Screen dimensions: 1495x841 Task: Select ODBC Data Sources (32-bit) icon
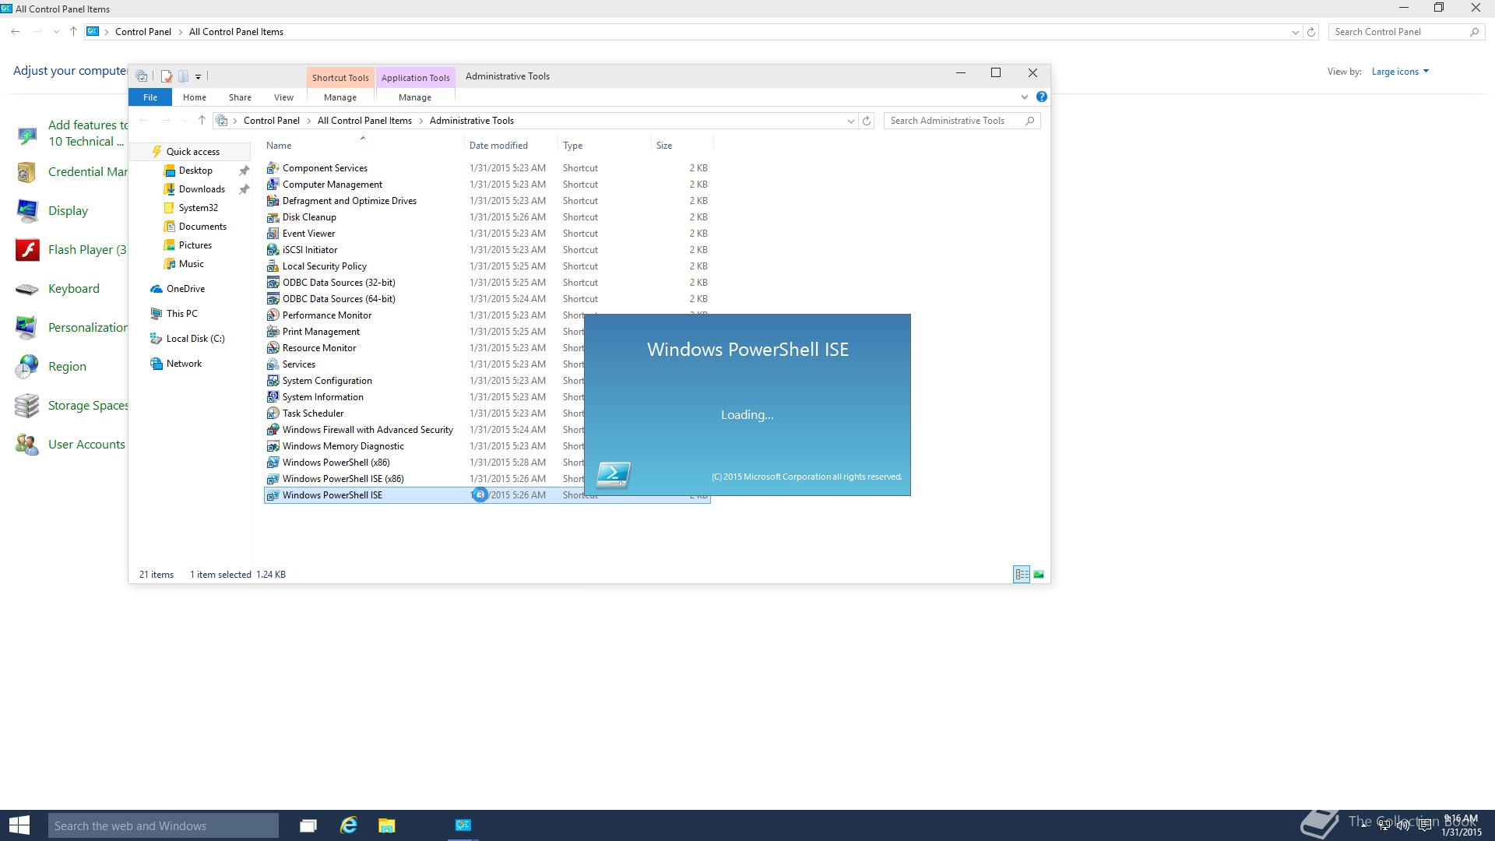pyautogui.click(x=273, y=283)
